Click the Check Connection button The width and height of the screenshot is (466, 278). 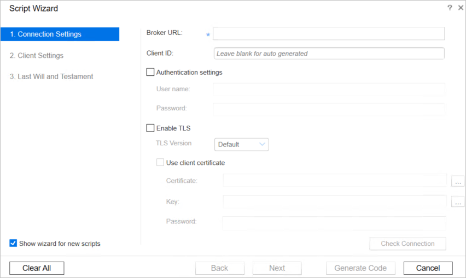[x=407, y=244]
